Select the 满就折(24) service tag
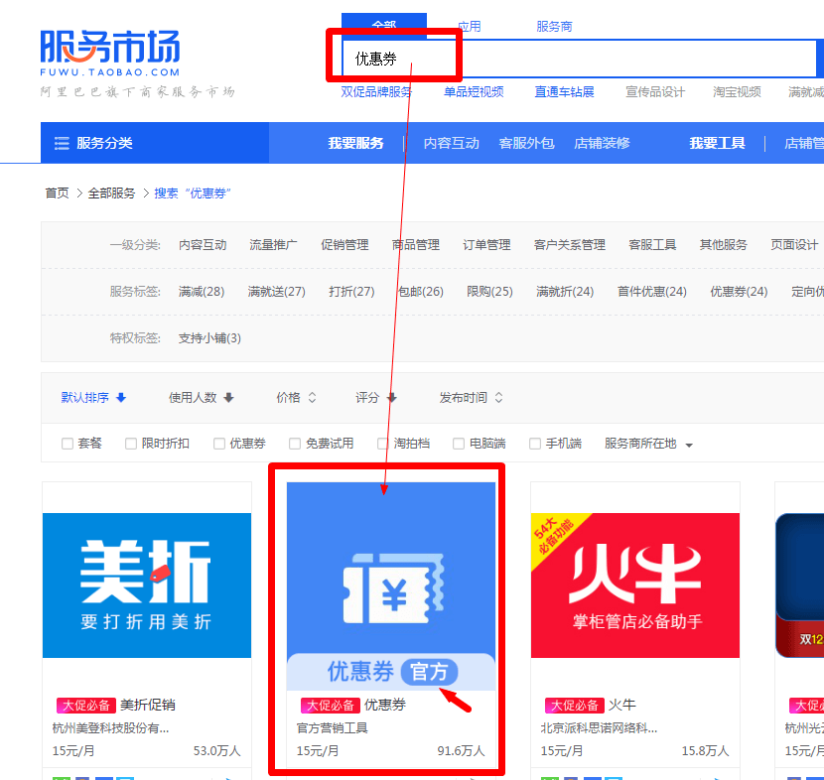Viewport: 824px width, 780px height. 565,292
